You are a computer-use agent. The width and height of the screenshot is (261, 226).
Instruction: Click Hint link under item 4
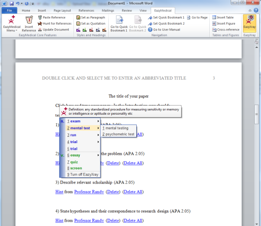coord(59,221)
